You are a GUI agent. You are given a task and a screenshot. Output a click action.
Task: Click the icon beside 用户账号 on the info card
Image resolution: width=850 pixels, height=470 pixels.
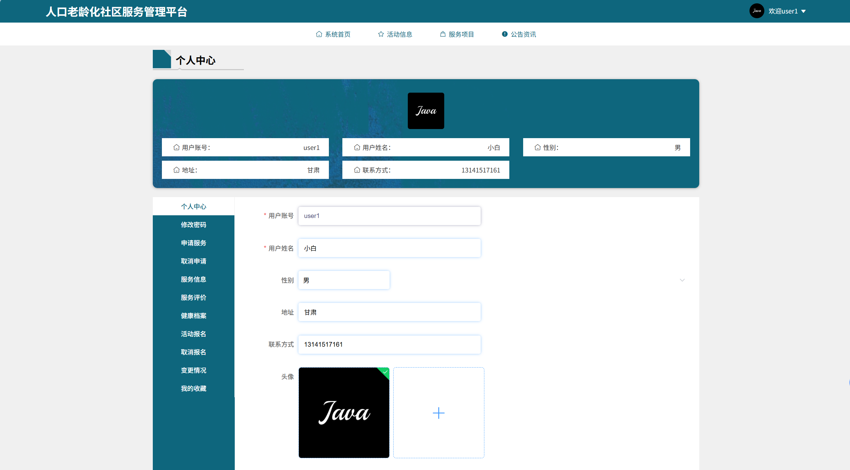(176, 148)
